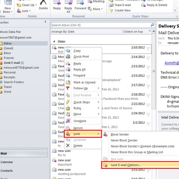Toggle the flag on the 2/18/2012 message
This screenshot has height=179, width=179.
148,96
